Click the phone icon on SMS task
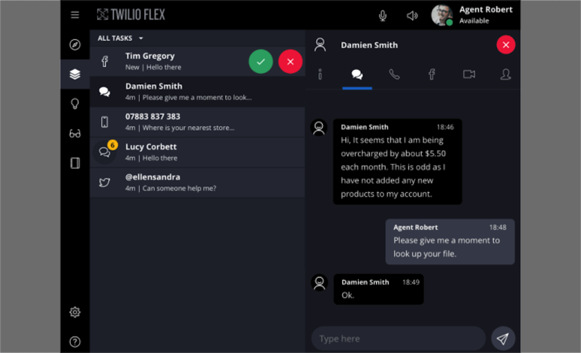Screen dimensions: 581x353 point(105,122)
